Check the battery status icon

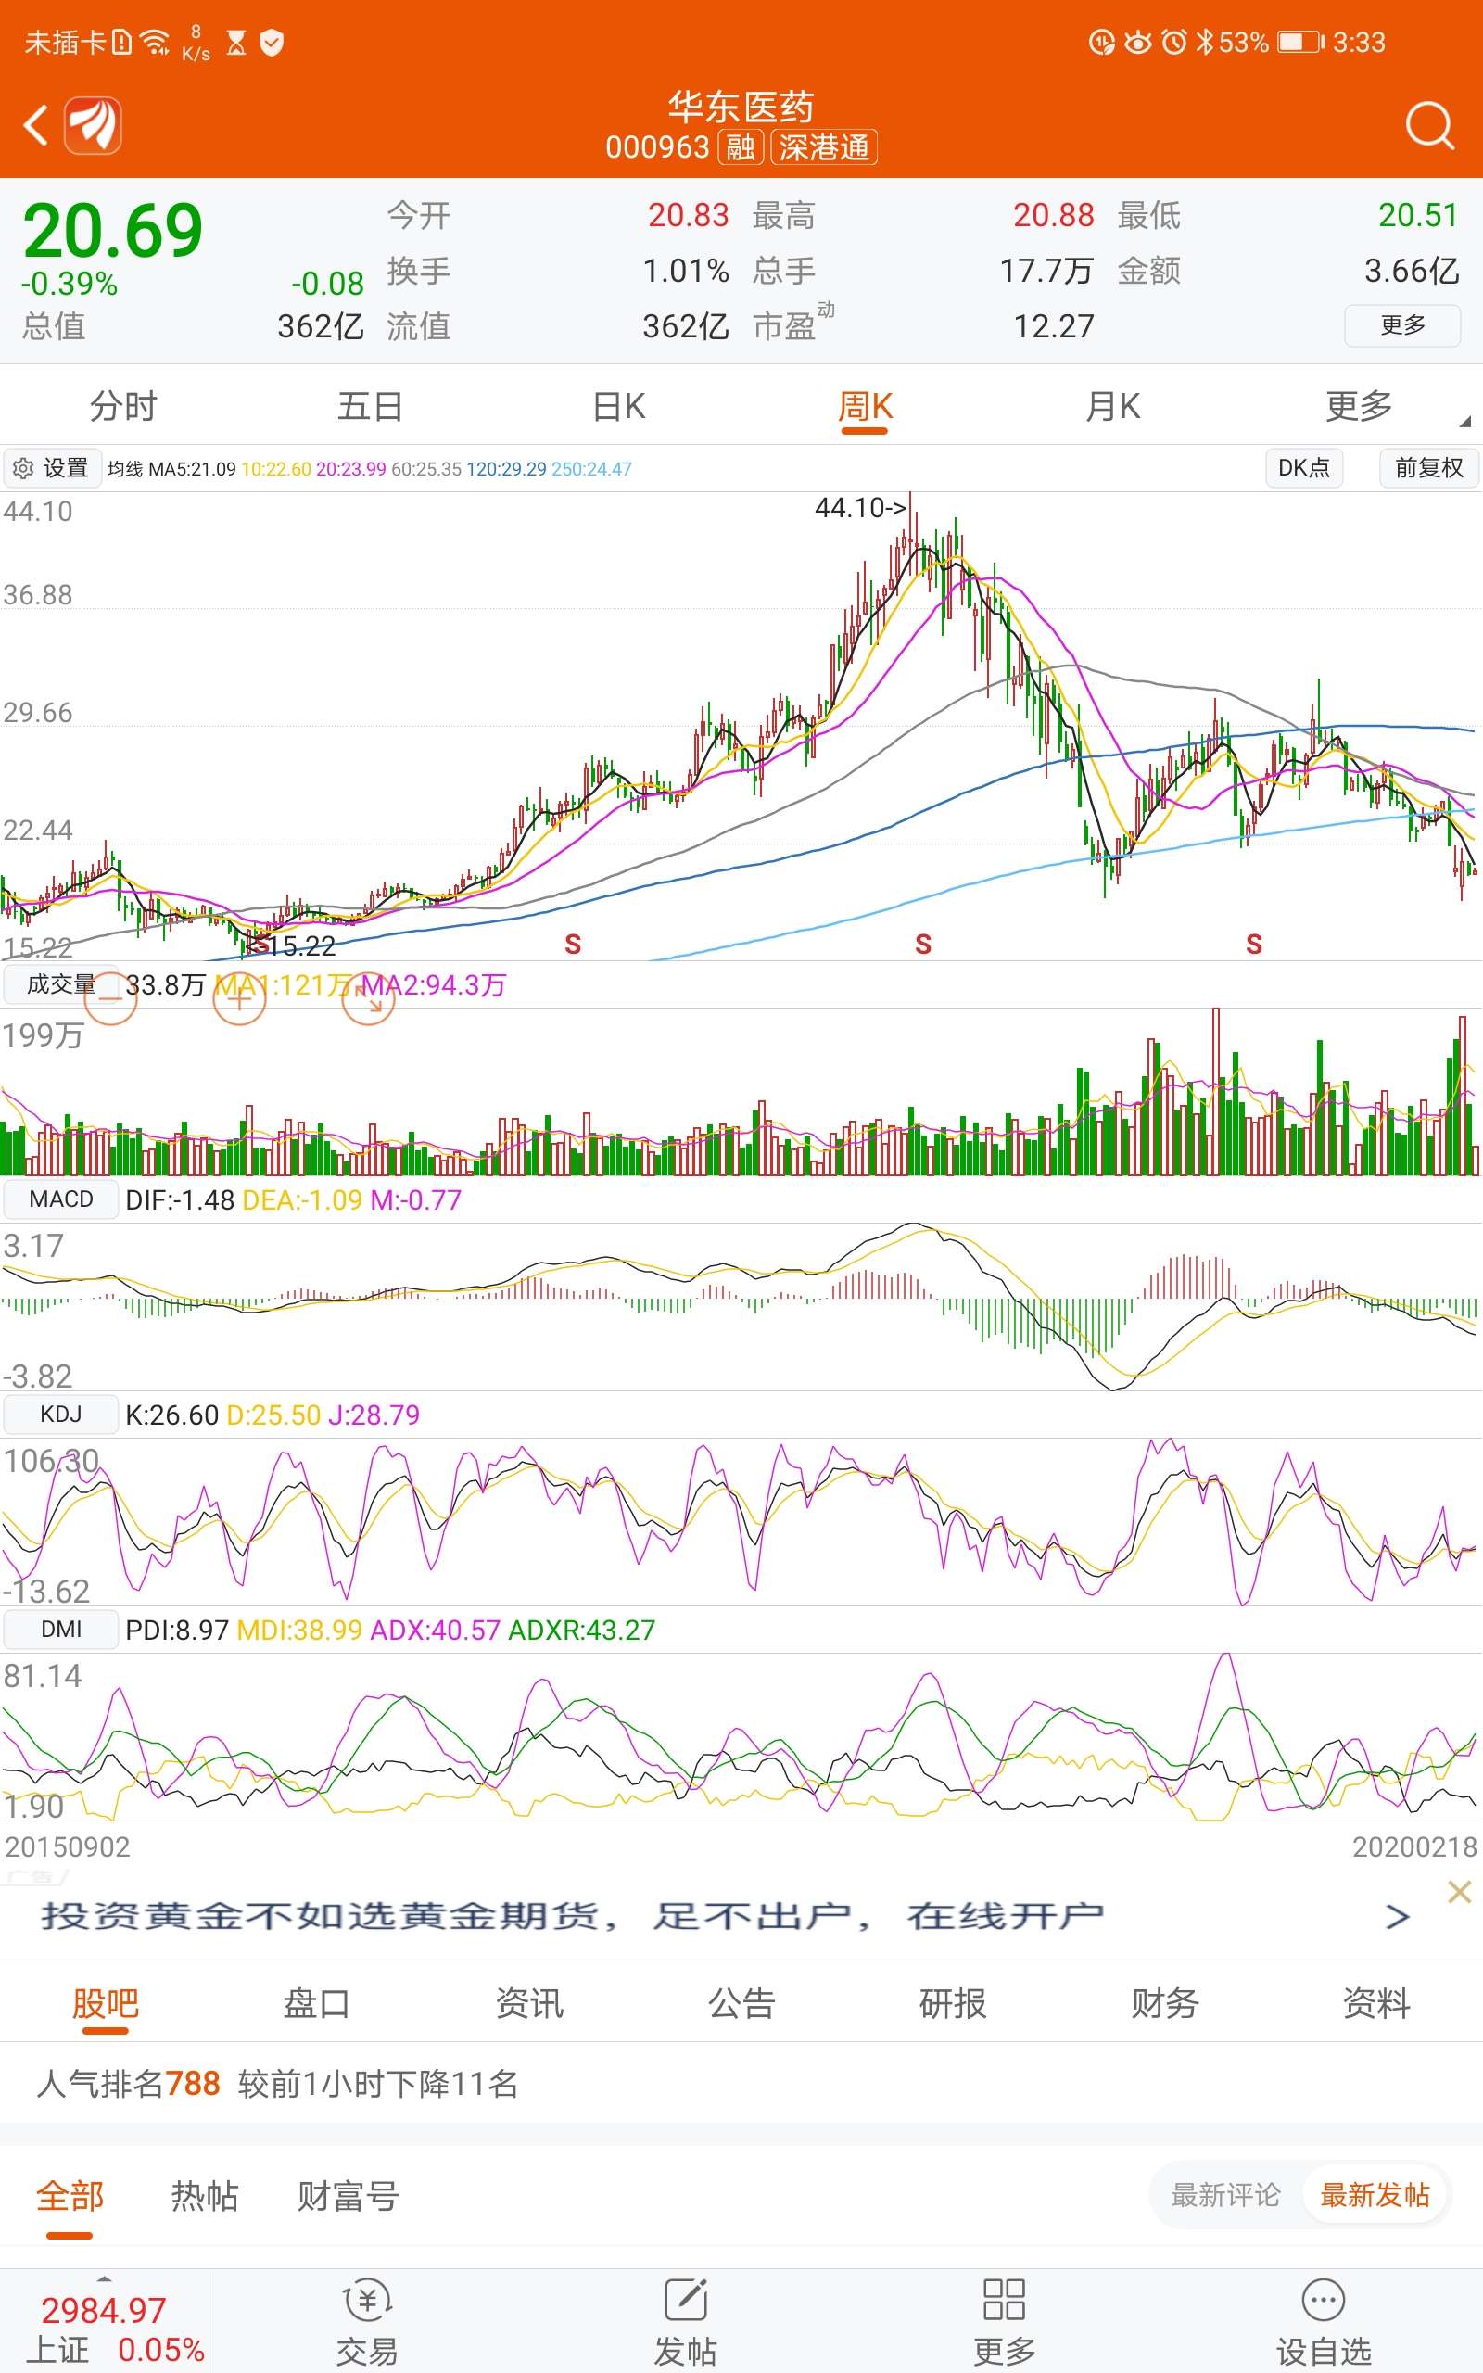pos(1300,42)
